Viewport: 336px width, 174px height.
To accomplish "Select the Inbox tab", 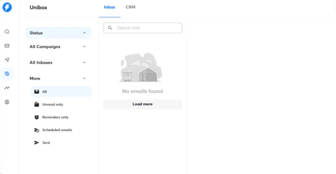I will pos(109,7).
